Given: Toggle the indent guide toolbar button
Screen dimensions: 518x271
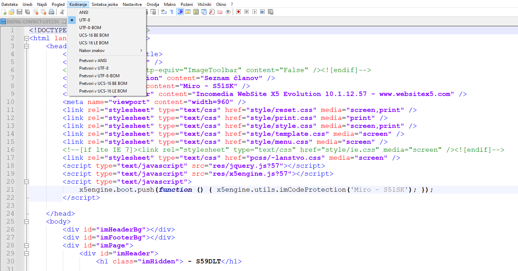Looking at the screenshot, I should point(180,12).
